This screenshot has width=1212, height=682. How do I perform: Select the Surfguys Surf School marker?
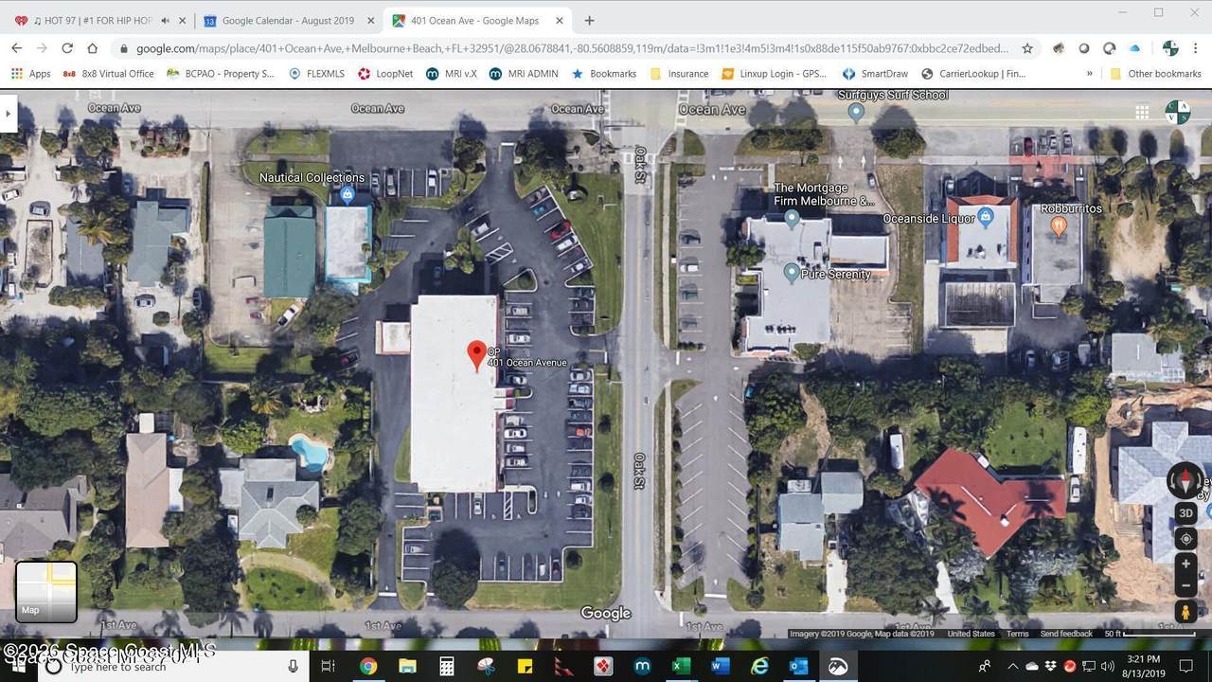tap(856, 112)
